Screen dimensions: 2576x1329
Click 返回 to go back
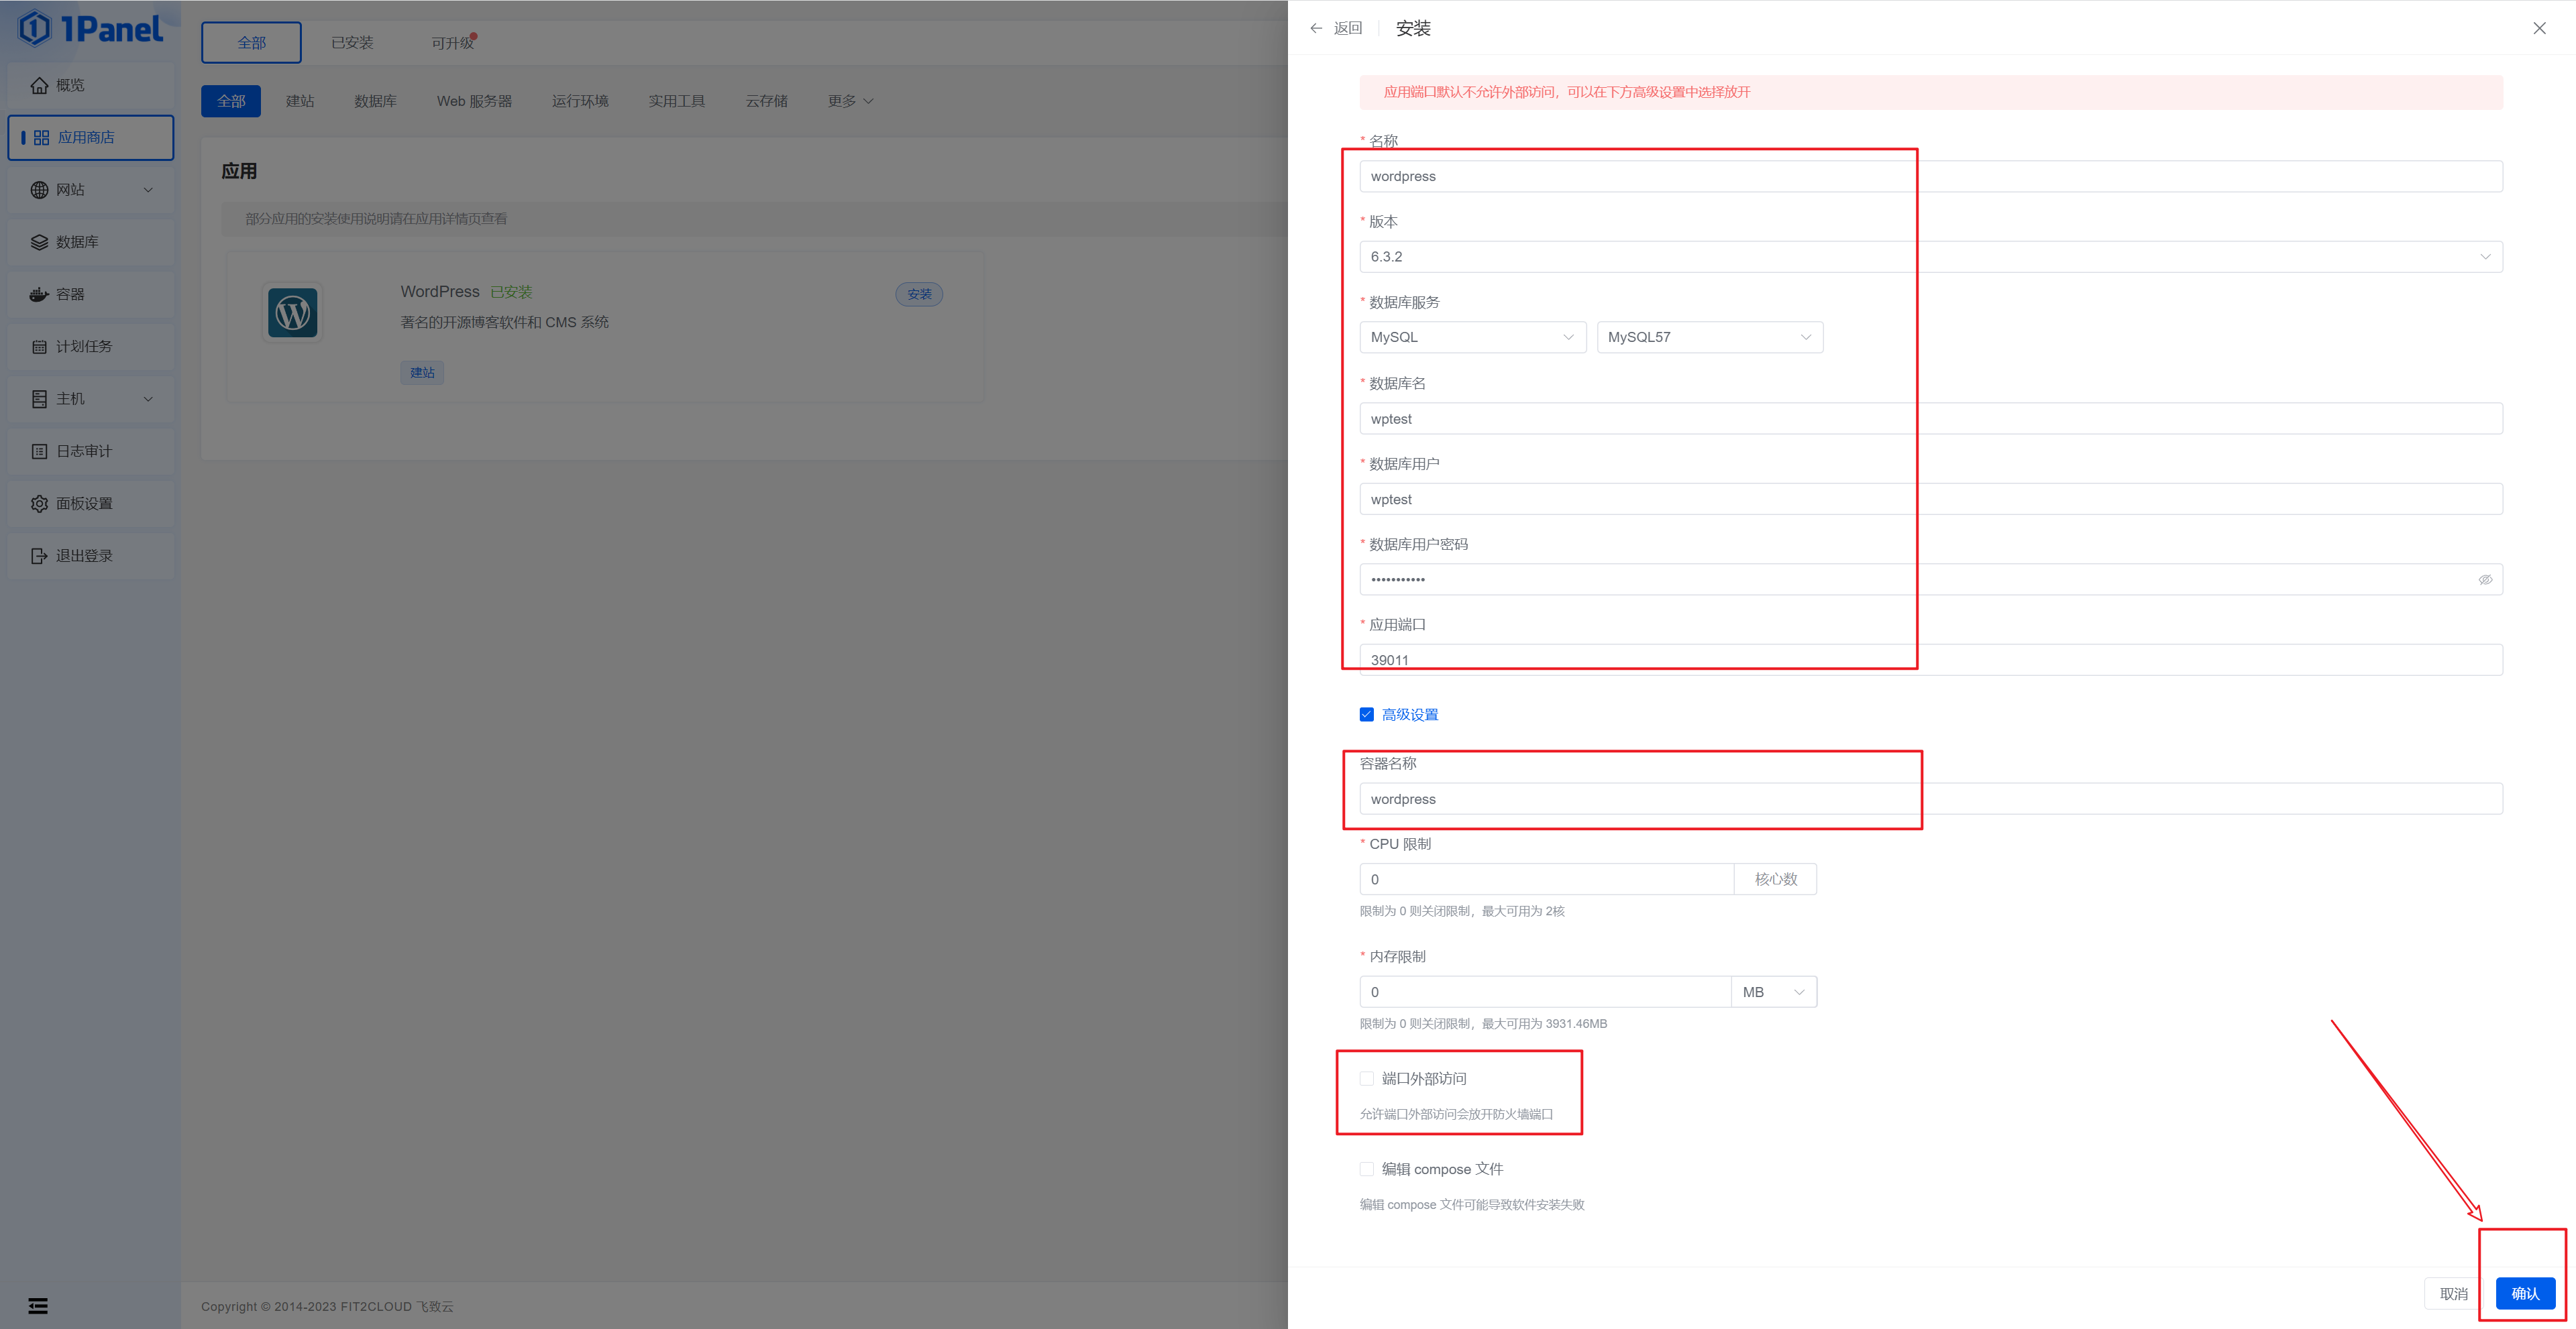[1338, 27]
